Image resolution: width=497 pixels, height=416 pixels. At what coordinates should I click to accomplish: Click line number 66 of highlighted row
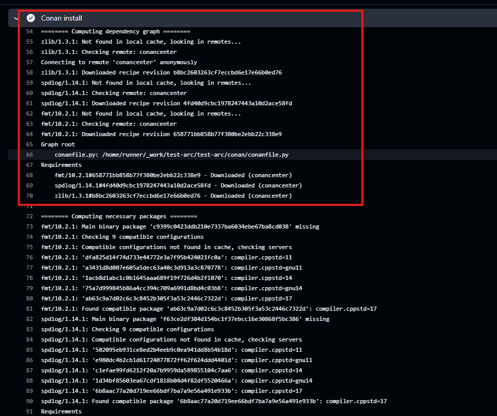pos(29,155)
